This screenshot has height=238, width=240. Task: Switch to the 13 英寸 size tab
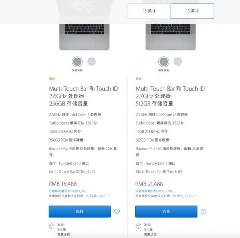[149, 11]
